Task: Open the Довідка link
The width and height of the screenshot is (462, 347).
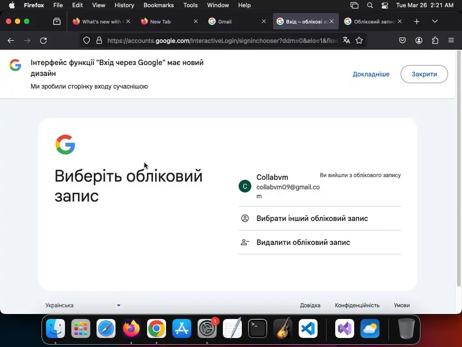Action: click(310, 305)
